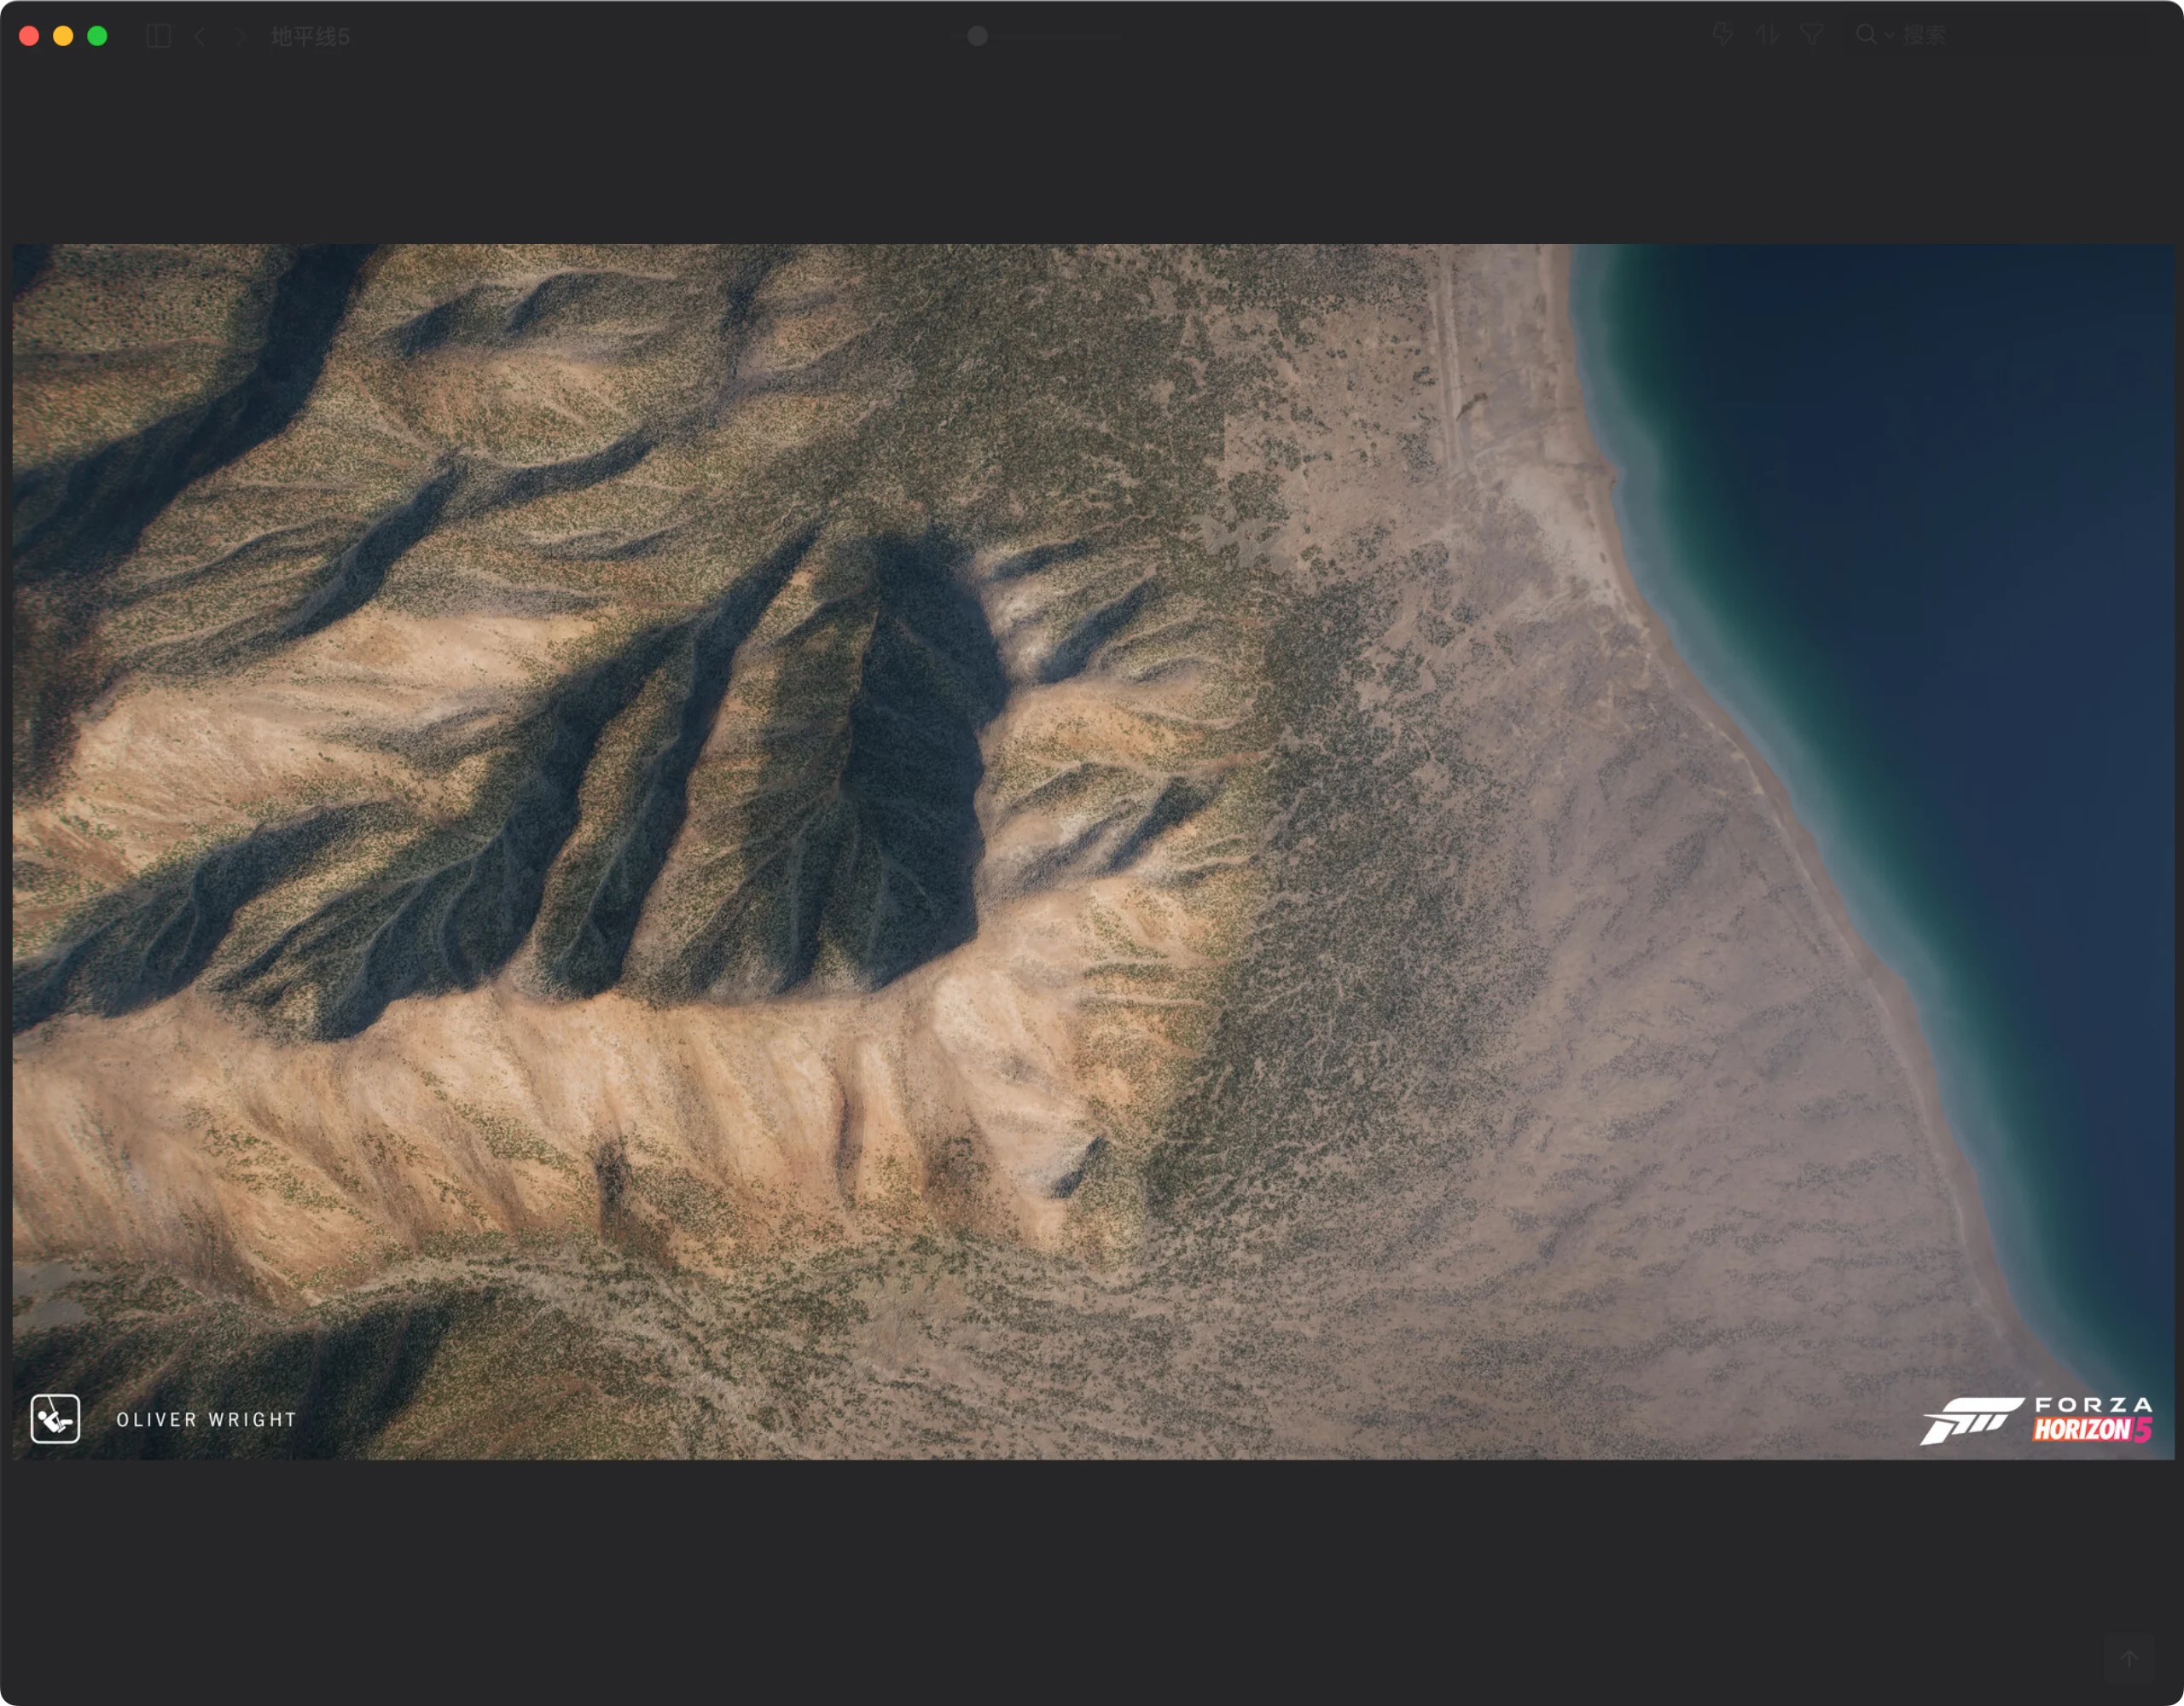Open the Forza Horizon aerial landscape image
Viewport: 2184px width, 1706px height.
1093,851
